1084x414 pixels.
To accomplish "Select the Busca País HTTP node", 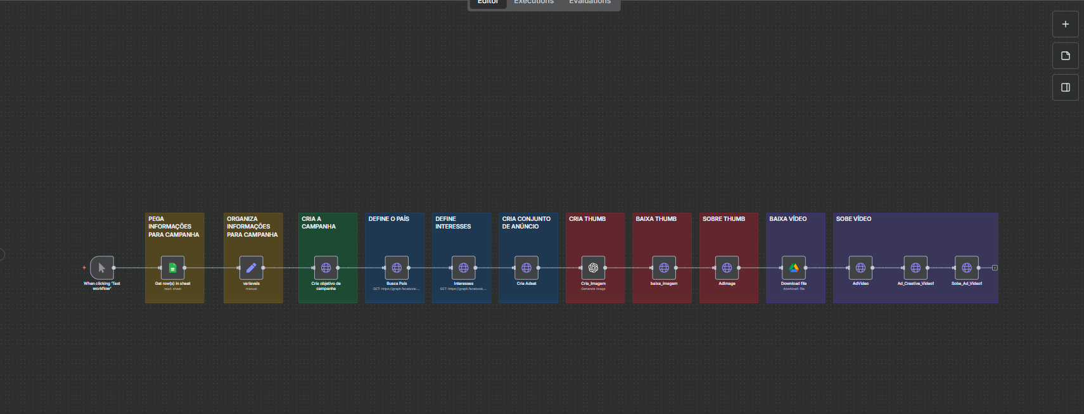I will pos(397,268).
